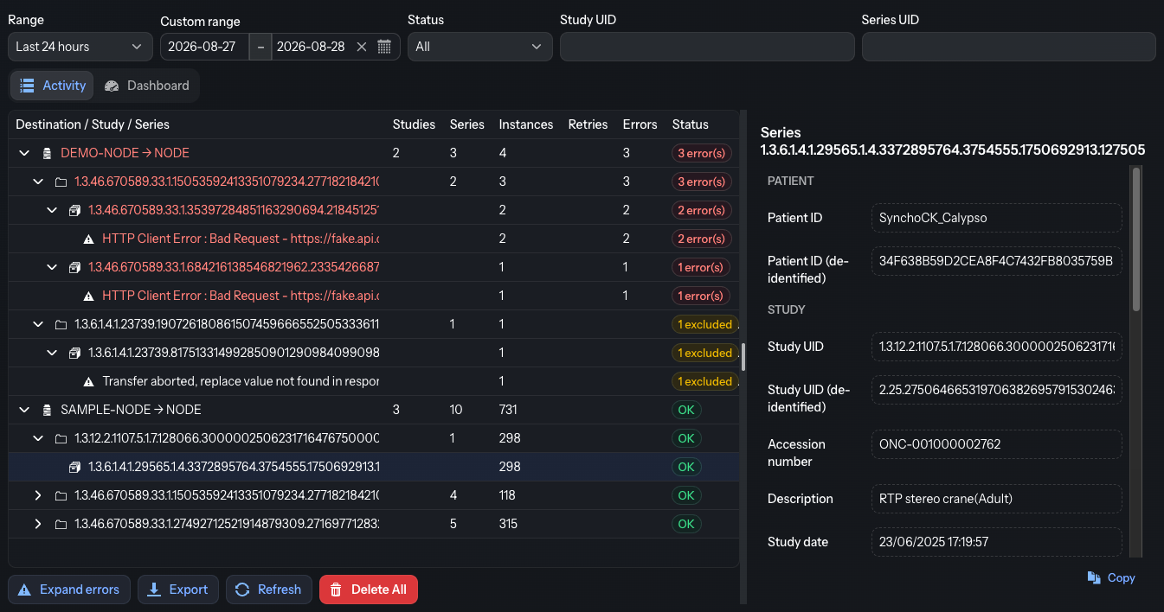The width and height of the screenshot is (1164, 612).
Task: Click the SAMPLE-NODE server icon
Action: (47, 410)
